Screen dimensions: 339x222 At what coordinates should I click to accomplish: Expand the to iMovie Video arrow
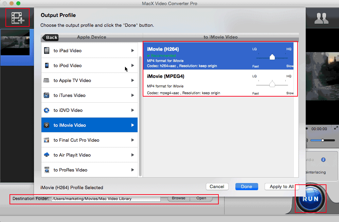click(132, 125)
